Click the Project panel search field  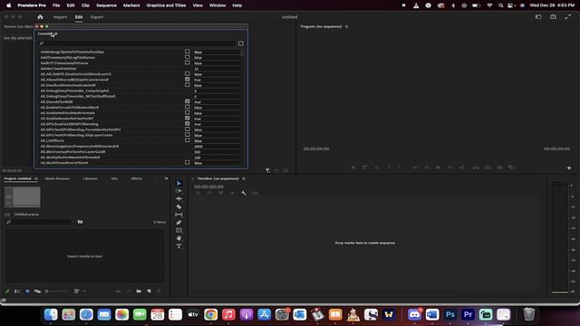coord(38,222)
